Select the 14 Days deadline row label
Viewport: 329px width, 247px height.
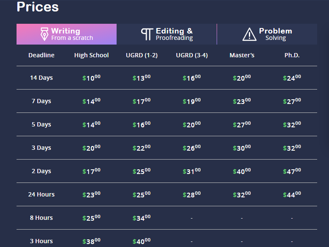click(x=41, y=78)
